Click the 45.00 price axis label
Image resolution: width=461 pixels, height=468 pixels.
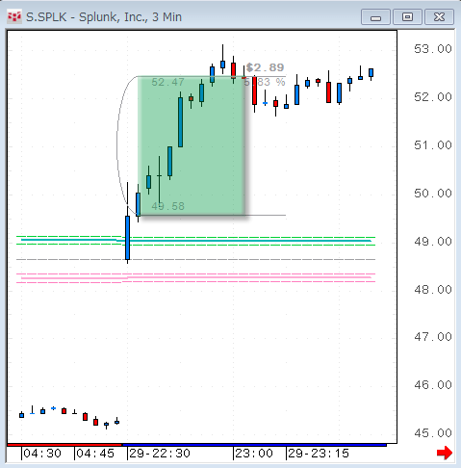click(x=433, y=433)
